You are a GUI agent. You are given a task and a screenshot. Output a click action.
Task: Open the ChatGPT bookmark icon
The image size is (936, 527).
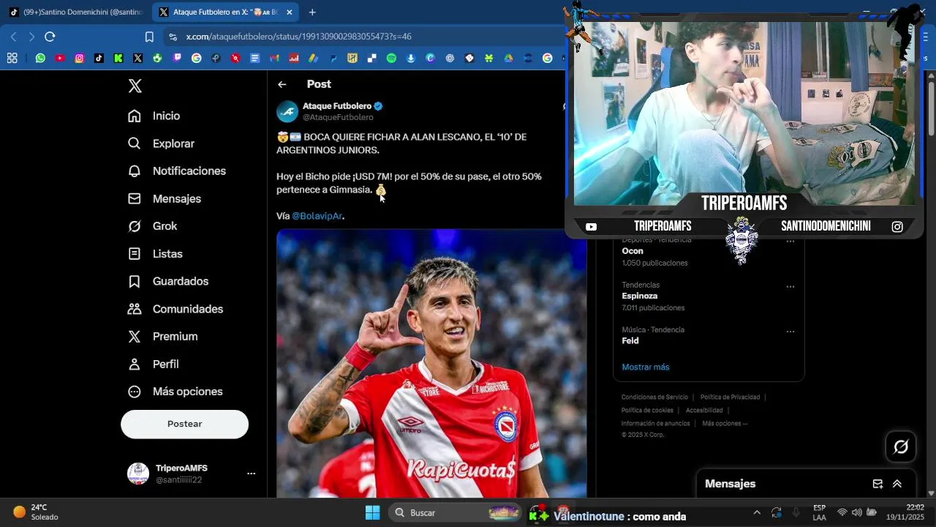[x=450, y=58]
